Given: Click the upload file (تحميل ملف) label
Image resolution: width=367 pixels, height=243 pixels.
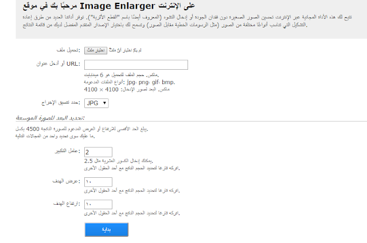Looking at the screenshot, I should (68, 50).
